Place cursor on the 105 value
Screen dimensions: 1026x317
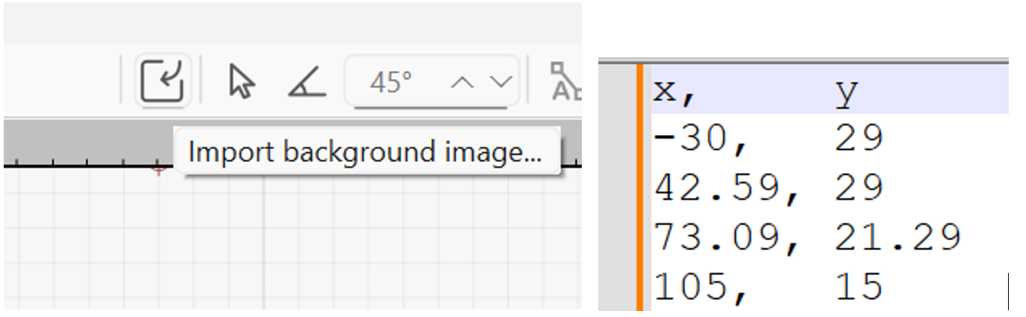(x=689, y=287)
